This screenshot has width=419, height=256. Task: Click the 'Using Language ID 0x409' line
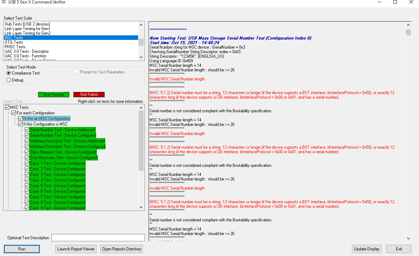[x=171, y=61]
